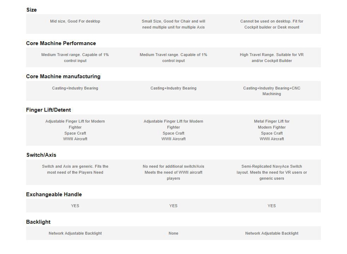The image size is (347, 254).
Task: Click the "Switch and Axis are generic" text
Action: tap(75, 169)
